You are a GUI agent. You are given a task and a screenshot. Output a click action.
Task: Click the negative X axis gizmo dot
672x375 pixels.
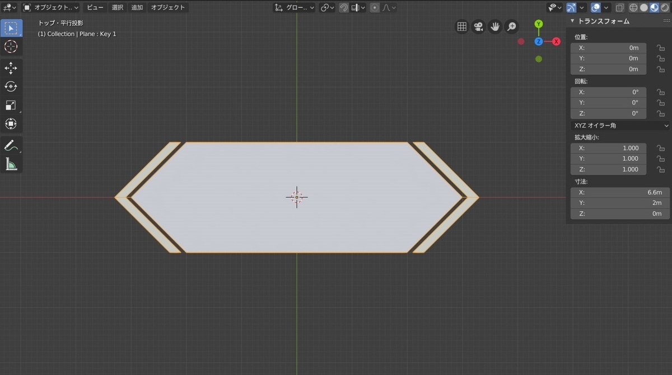click(x=521, y=41)
